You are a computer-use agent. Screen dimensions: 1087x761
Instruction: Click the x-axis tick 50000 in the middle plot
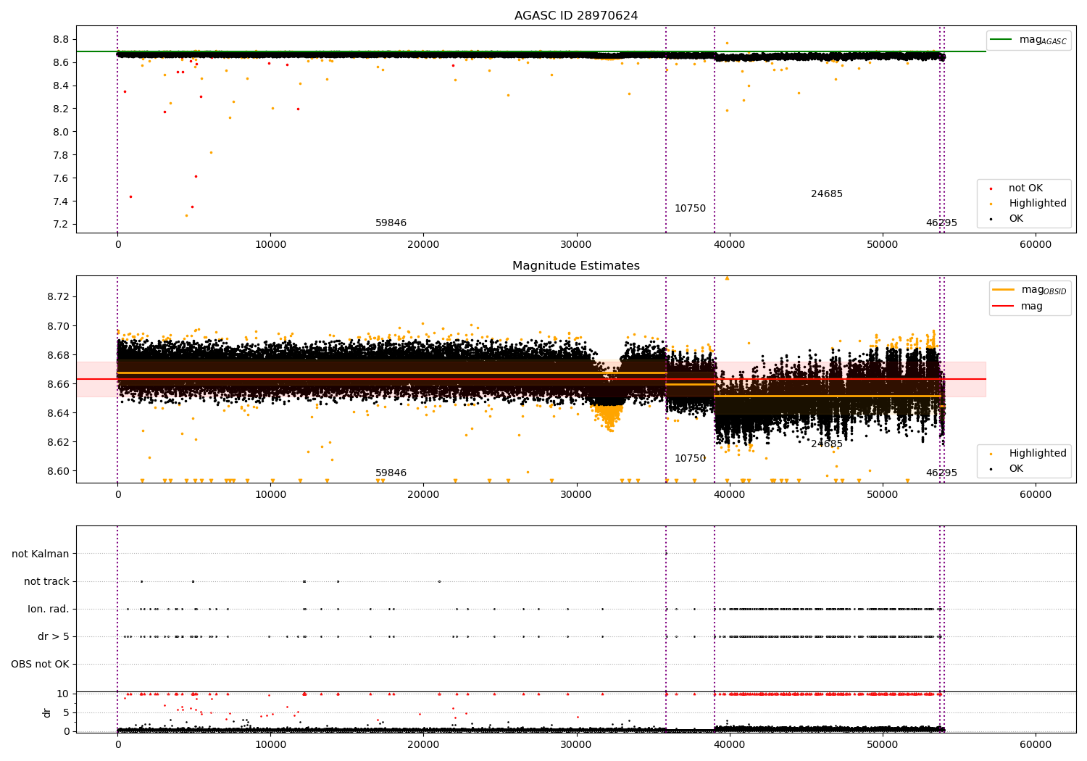(883, 495)
